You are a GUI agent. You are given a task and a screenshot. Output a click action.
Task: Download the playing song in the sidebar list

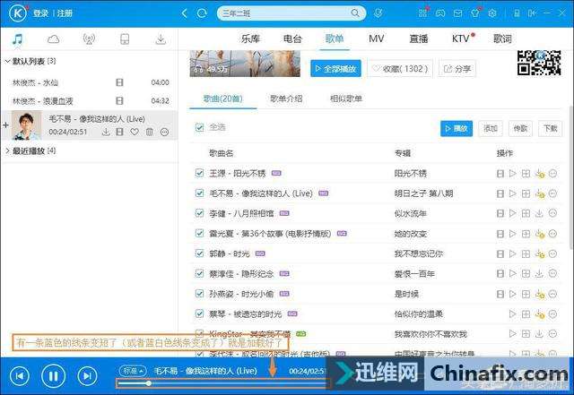(x=106, y=132)
